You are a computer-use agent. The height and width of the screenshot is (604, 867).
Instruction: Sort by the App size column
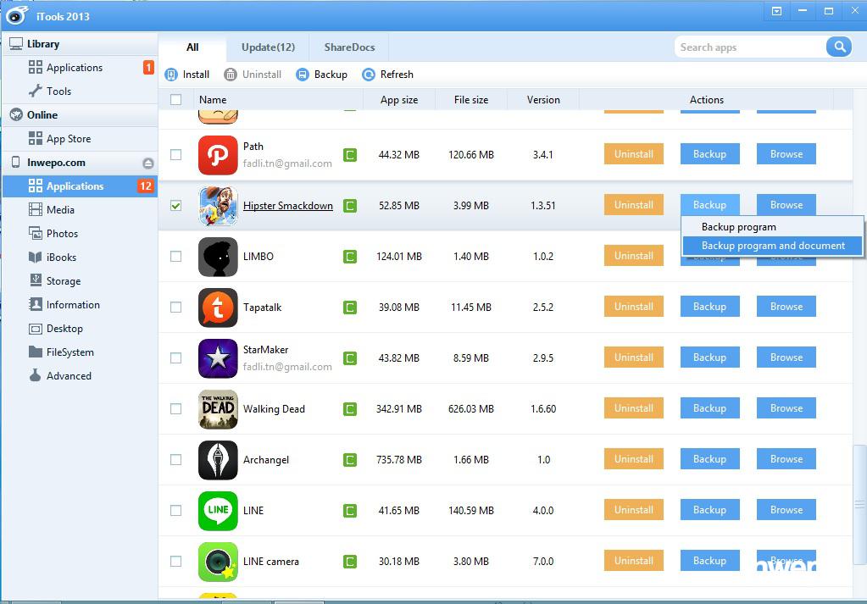coord(399,100)
